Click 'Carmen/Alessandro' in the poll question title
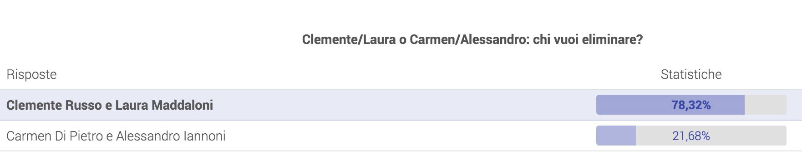Viewport: 802px width, 165px height. [469, 40]
